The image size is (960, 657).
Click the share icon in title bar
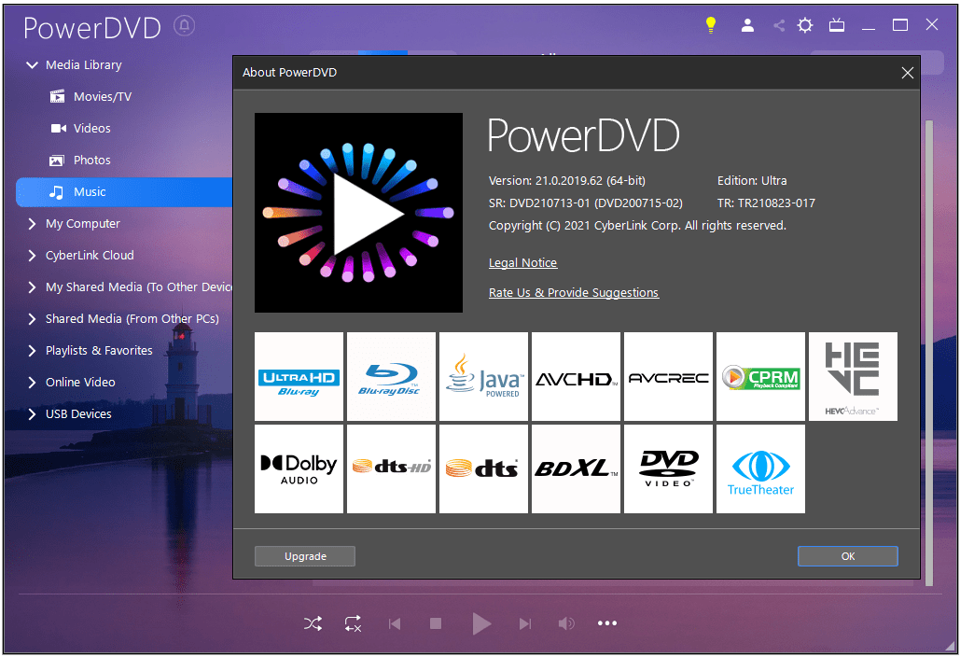tap(779, 25)
